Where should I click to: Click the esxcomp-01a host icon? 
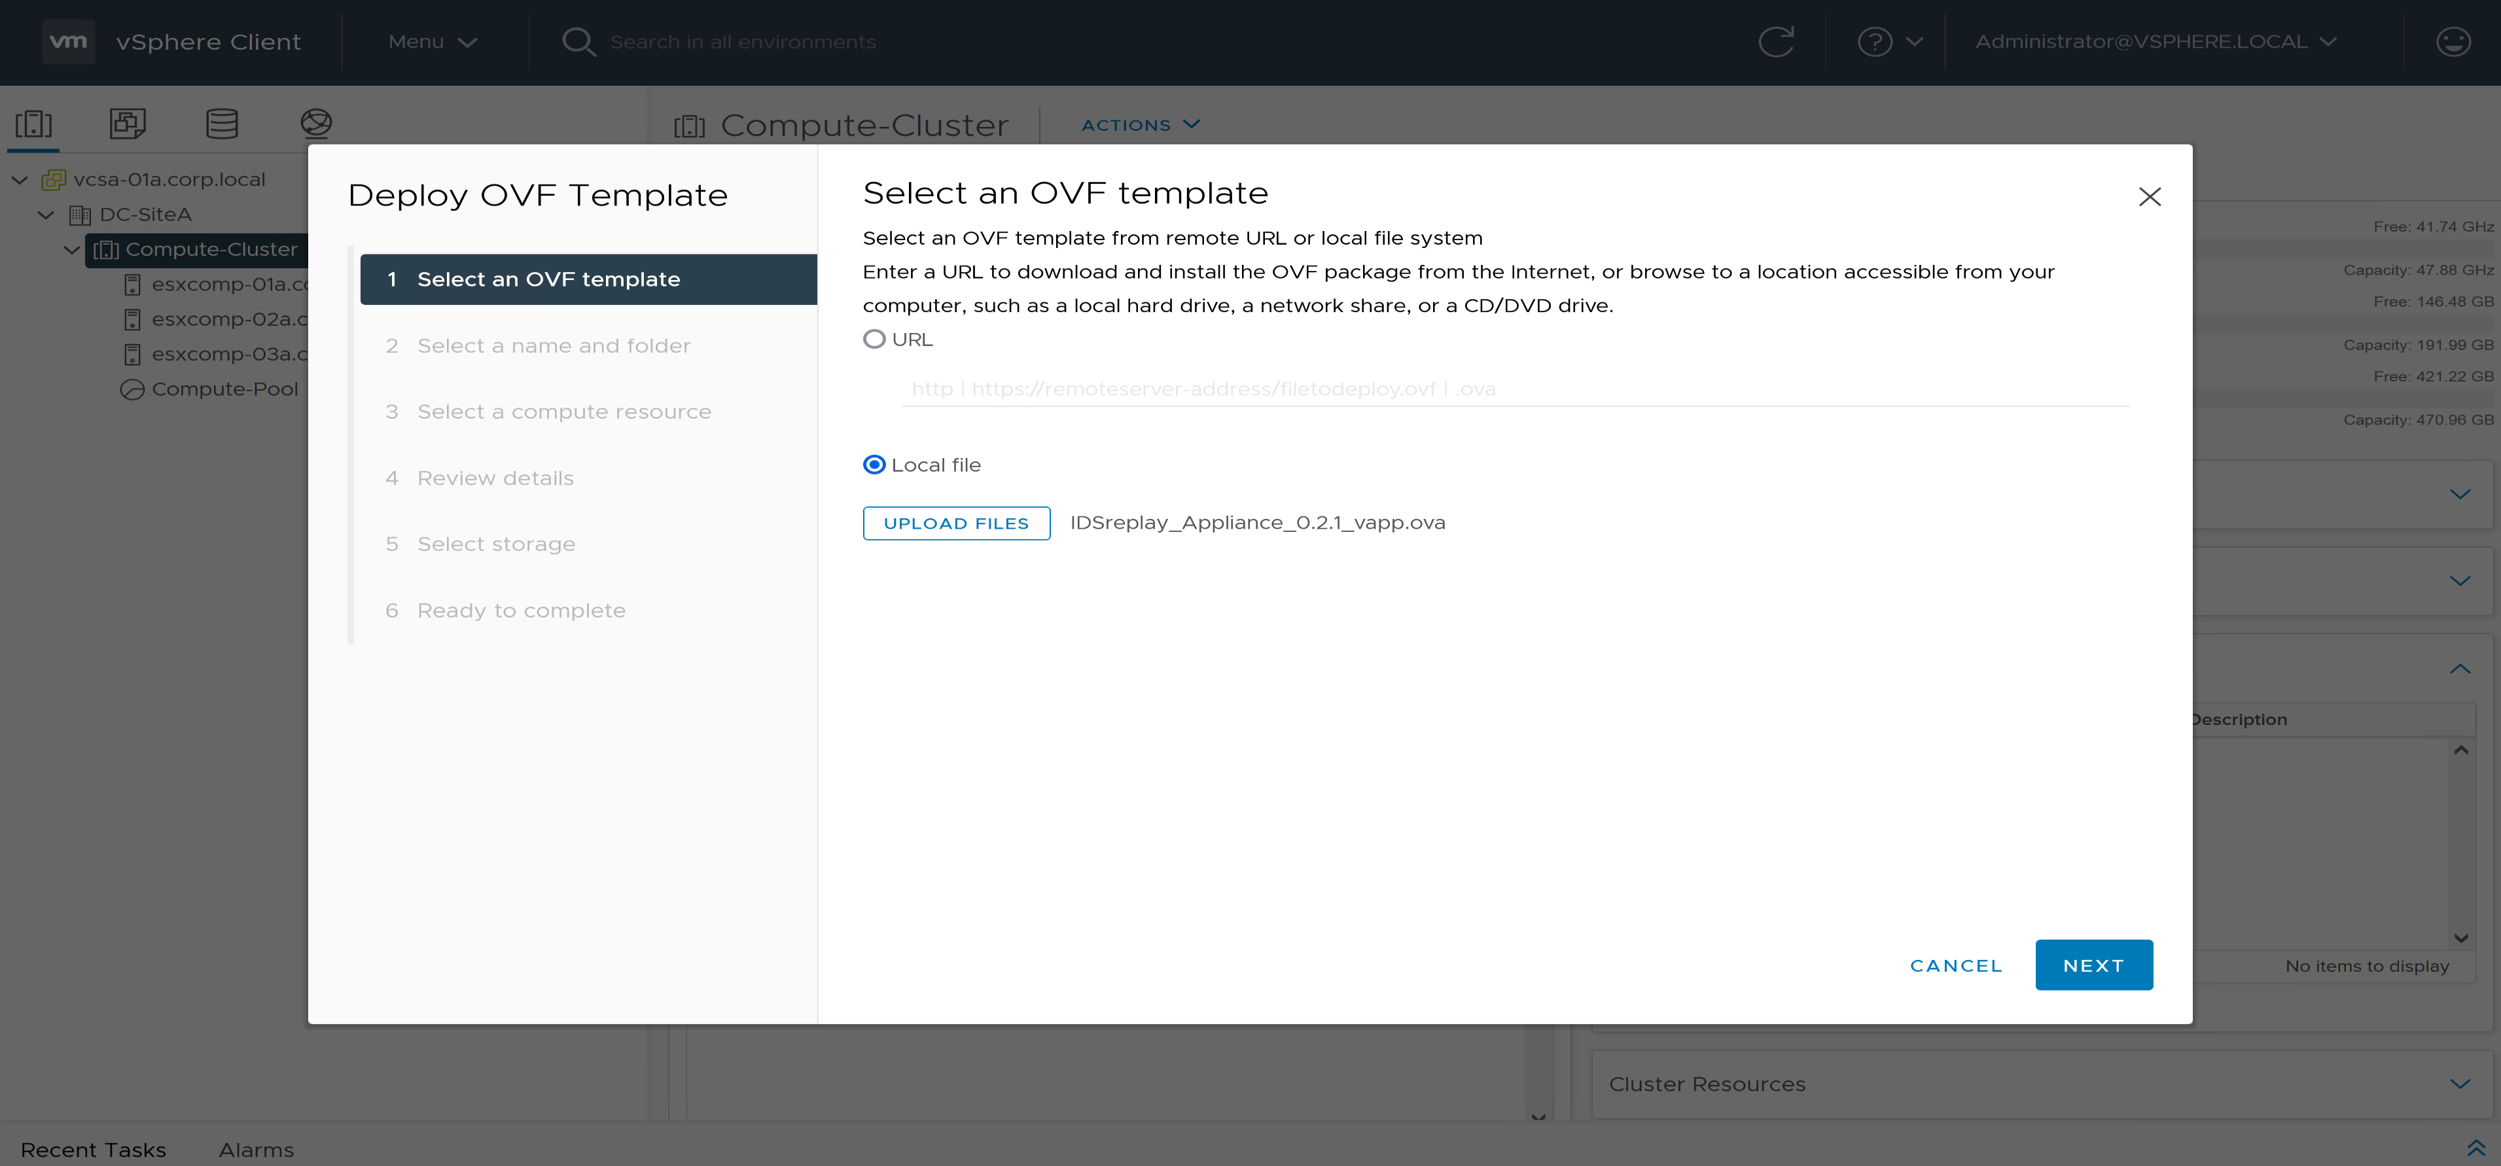pos(133,285)
